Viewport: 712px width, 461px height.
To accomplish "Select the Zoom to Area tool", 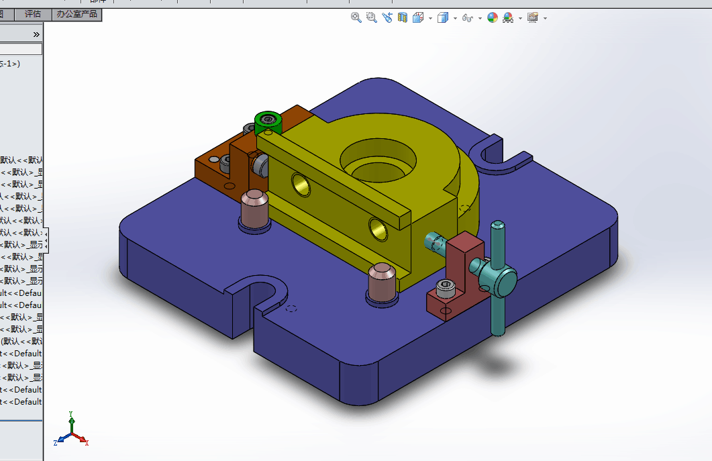I will tap(372, 17).
